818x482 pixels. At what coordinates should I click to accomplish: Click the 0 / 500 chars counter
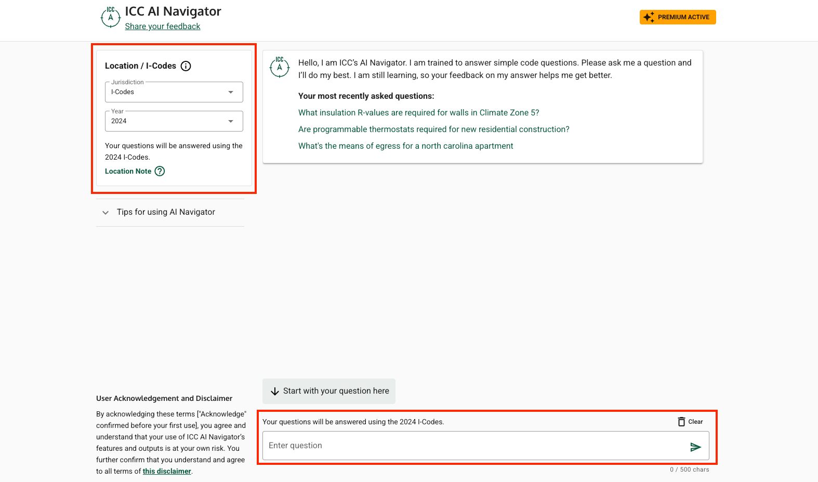[x=689, y=470]
